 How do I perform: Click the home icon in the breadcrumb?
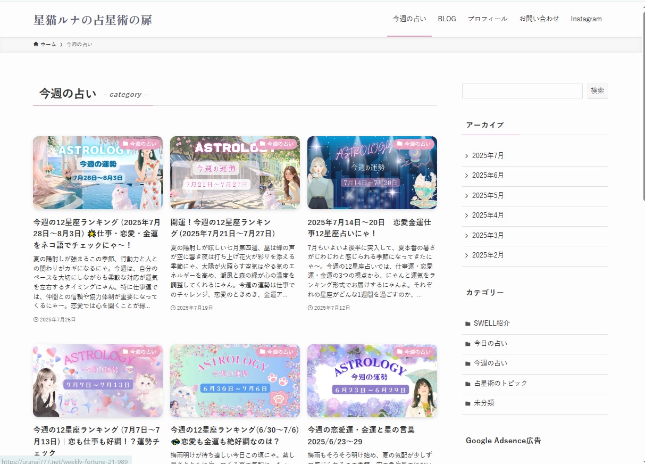[x=36, y=44]
